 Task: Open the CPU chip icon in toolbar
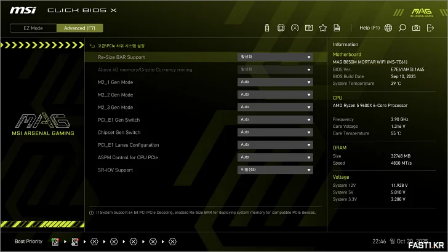point(281,28)
